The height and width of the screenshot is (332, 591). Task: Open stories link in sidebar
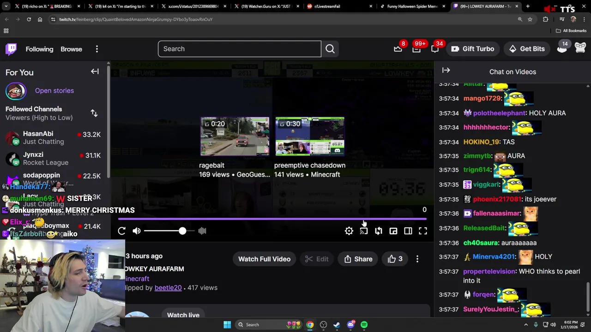(54, 90)
